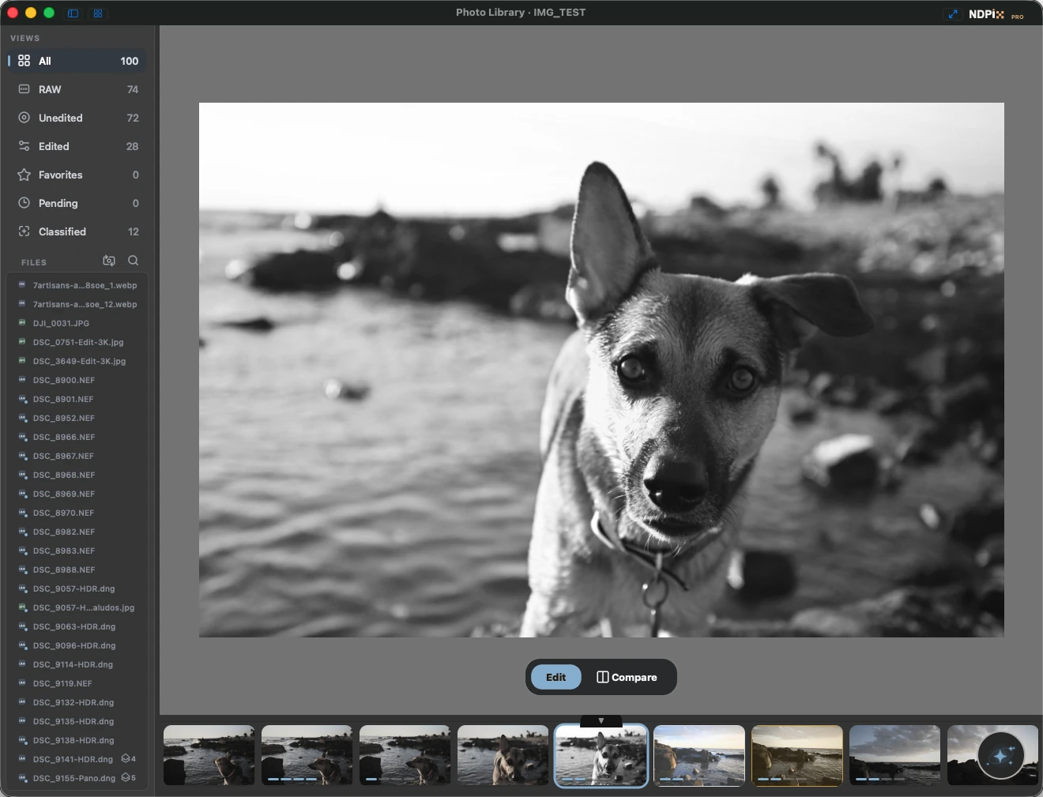The height and width of the screenshot is (797, 1043).
Task: Open the Favorites view
Action: tap(77, 175)
